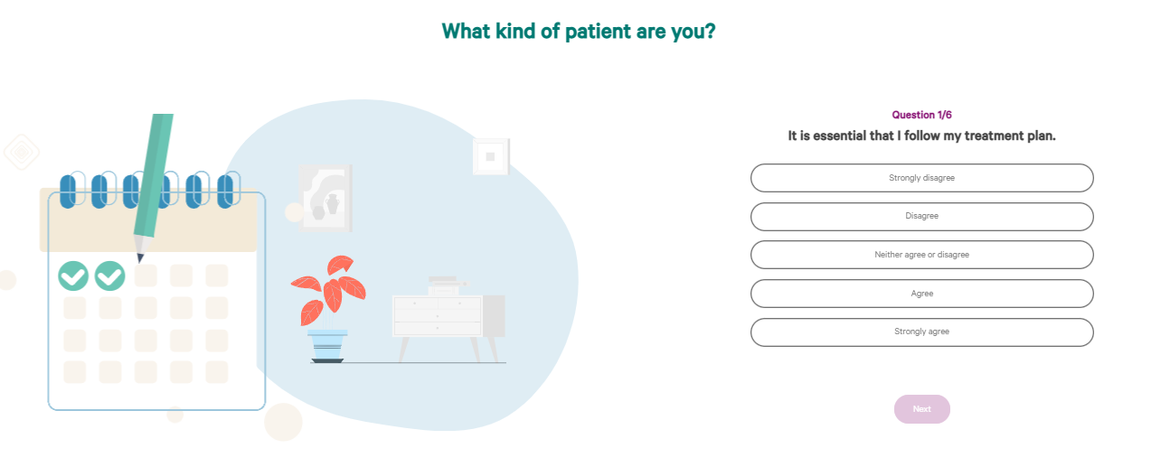Click the small square wall frame

(491, 156)
